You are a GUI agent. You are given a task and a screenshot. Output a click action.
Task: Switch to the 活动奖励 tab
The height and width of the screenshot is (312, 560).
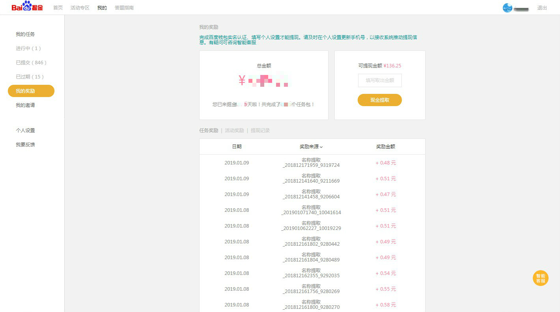[x=234, y=130]
